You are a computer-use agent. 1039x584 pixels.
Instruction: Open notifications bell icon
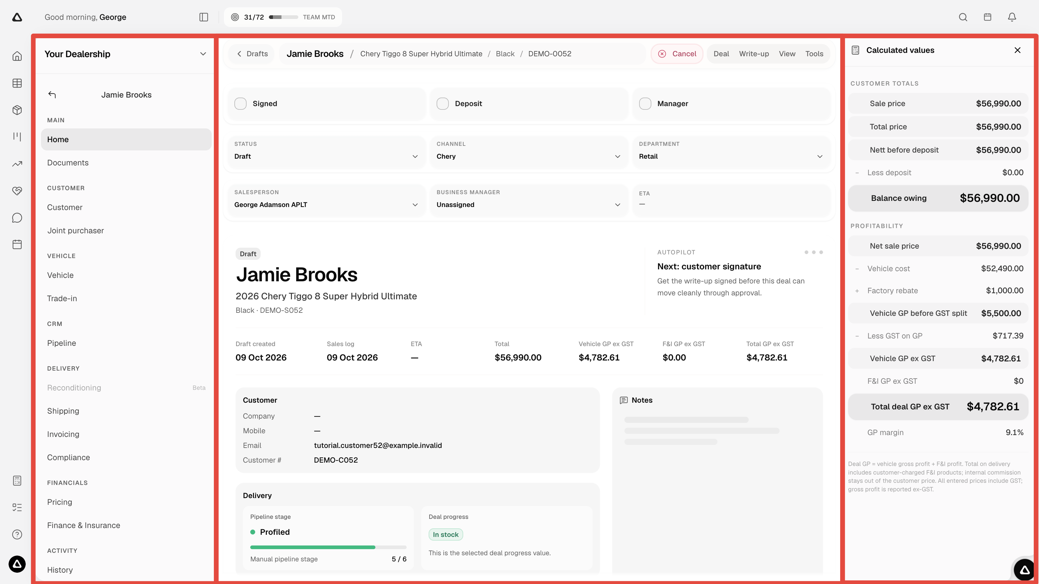[1012, 17]
